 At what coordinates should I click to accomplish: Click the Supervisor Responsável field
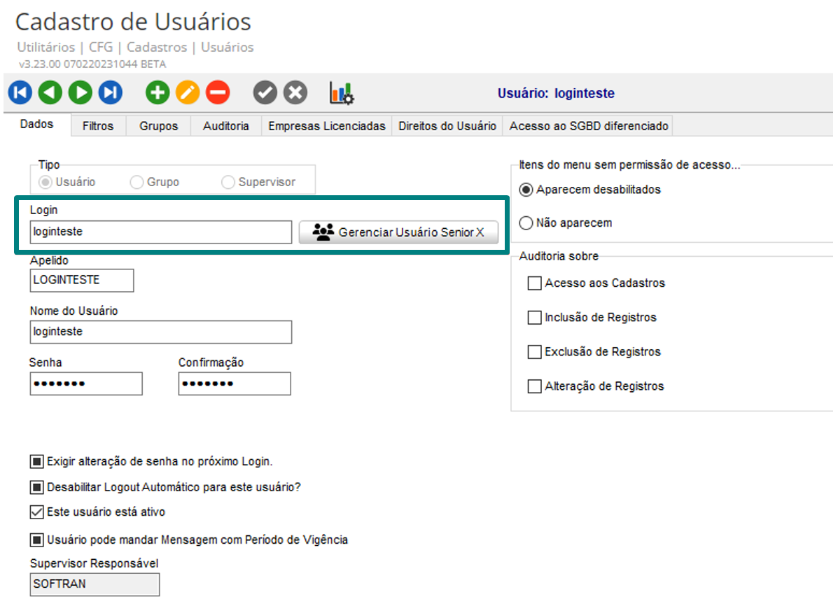(x=95, y=584)
